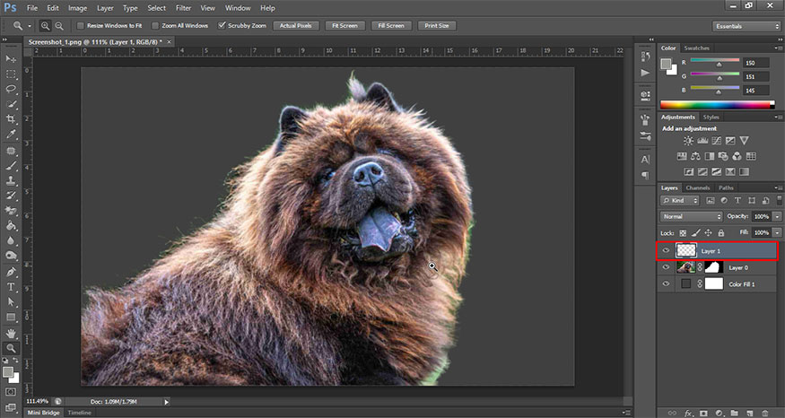Select the Eyedropper tool
Image resolution: width=785 pixels, height=418 pixels.
click(x=11, y=135)
